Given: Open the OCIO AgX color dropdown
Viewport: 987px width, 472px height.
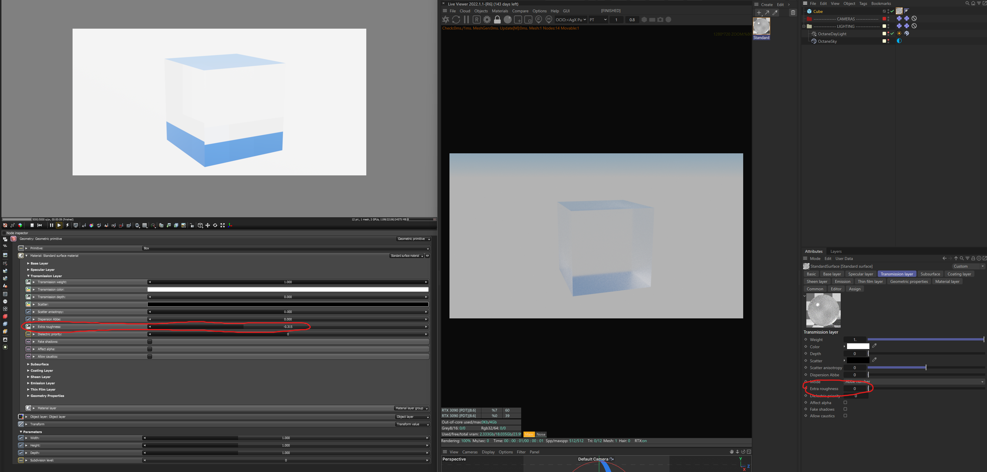Looking at the screenshot, I should pos(571,19).
